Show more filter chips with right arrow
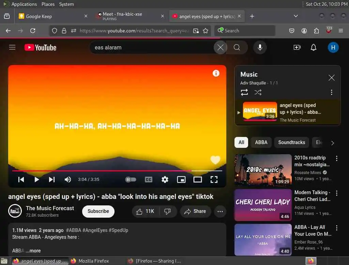The image size is (349, 265). coord(333,143)
